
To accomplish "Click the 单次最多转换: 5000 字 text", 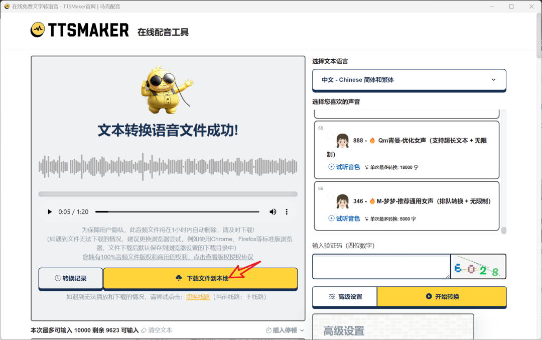I will [x=393, y=219].
